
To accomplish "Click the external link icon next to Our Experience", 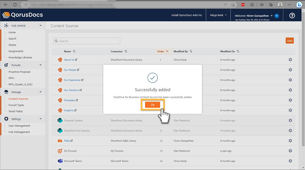I will [x=82, y=80].
